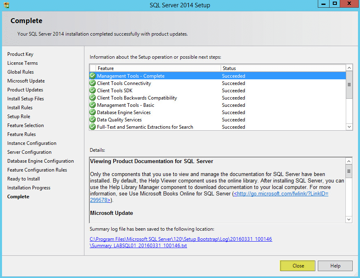
Task: Select the Database Engine Configuration step
Action: coord(41,161)
